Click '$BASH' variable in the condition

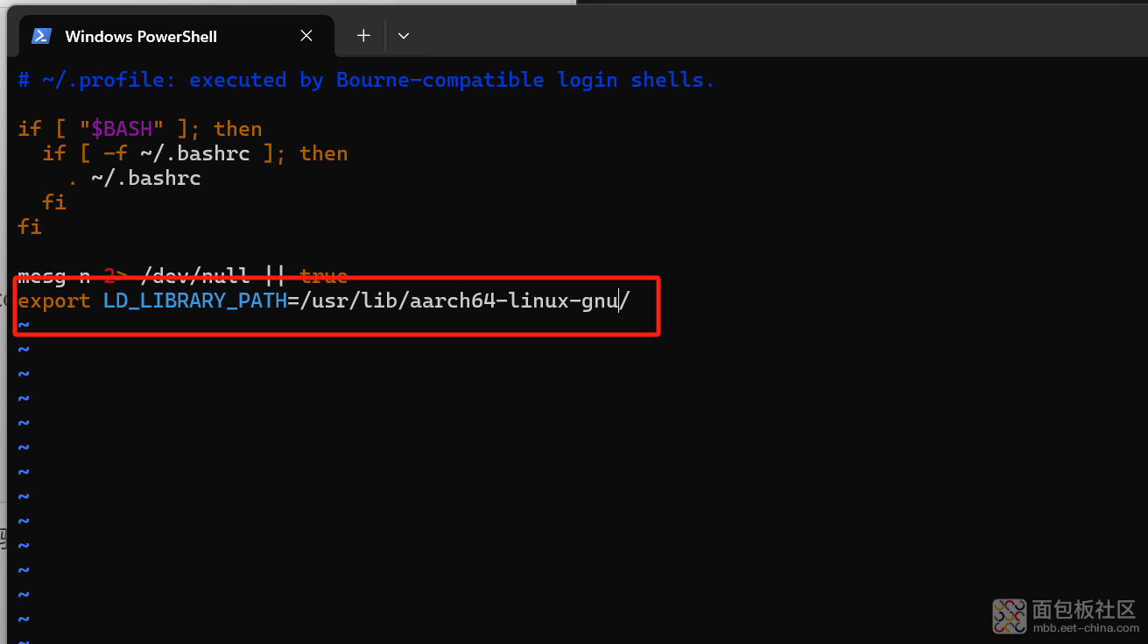(122, 129)
